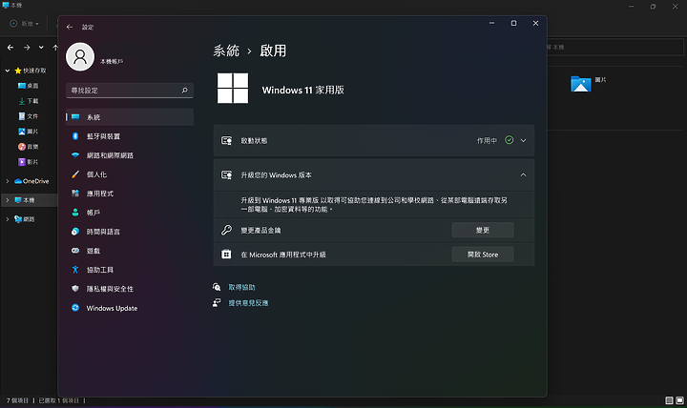Click the key icon beside 變更產品金鑰
This screenshot has width=687, height=408.
click(x=226, y=230)
